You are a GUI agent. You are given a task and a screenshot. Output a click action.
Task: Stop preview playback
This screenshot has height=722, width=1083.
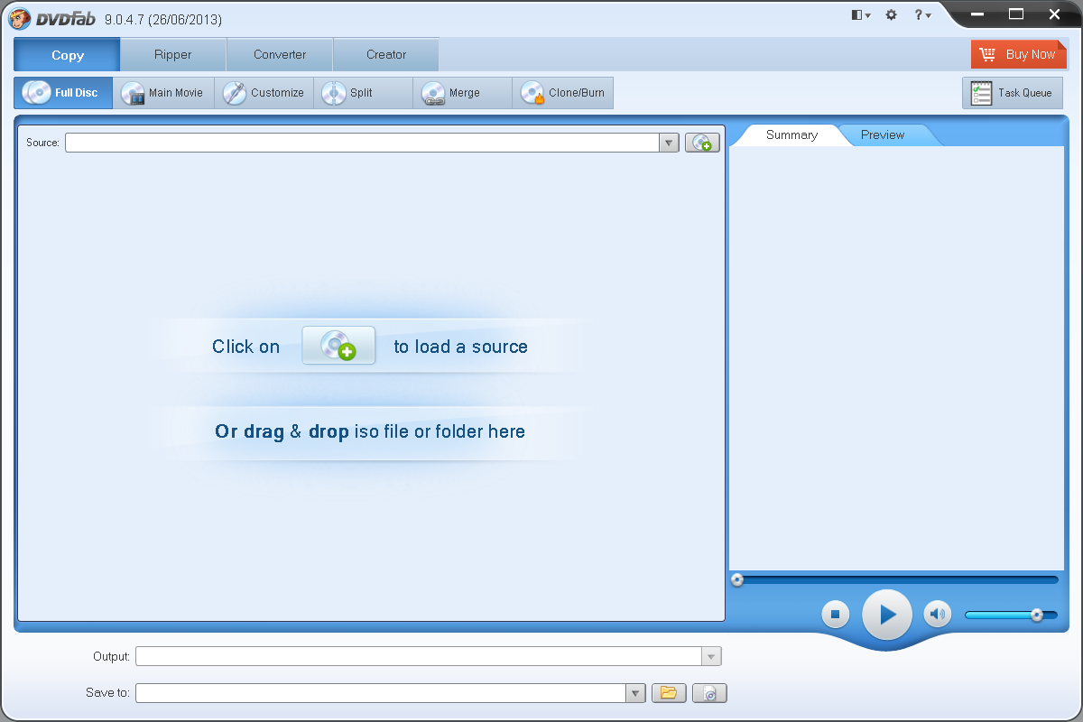pos(835,615)
